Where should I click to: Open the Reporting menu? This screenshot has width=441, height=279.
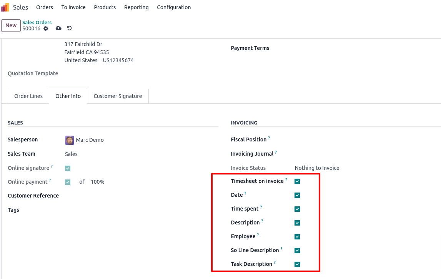tap(136, 7)
